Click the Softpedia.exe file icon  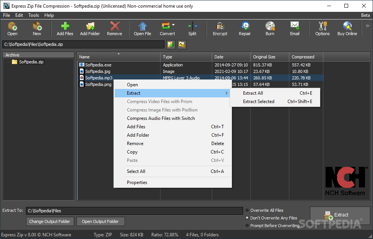[x=82, y=65]
